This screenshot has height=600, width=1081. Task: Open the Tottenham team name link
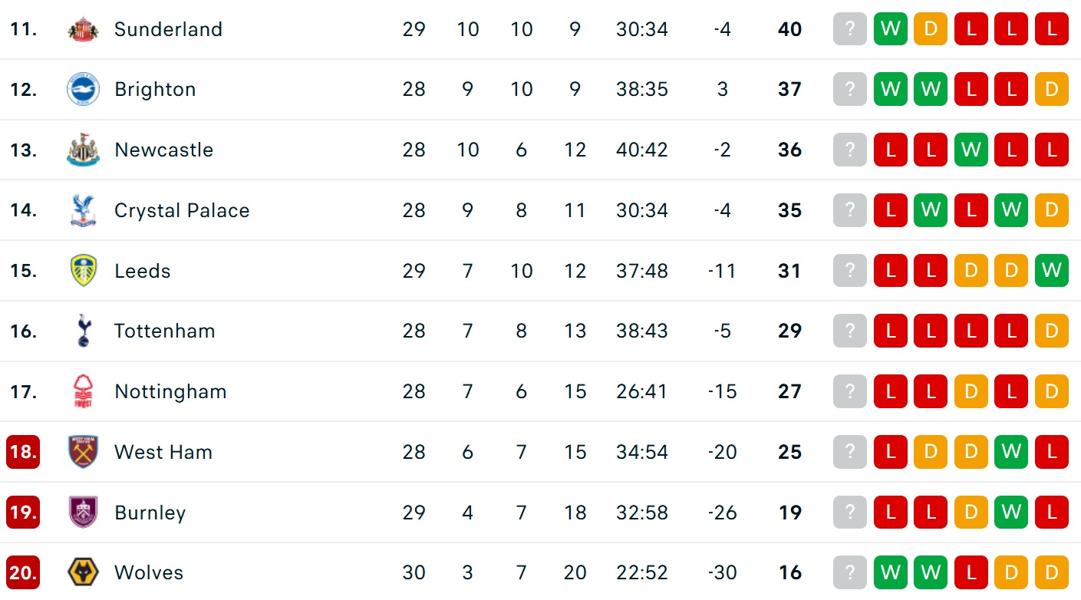[x=164, y=331]
